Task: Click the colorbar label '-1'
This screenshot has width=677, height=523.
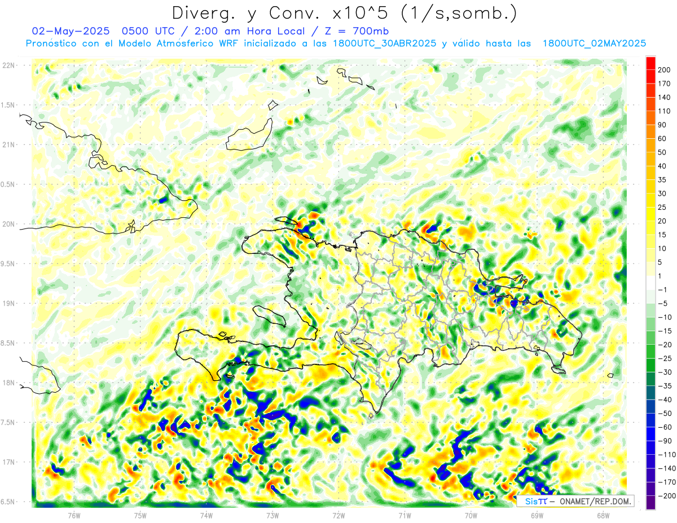Action: tap(663, 289)
